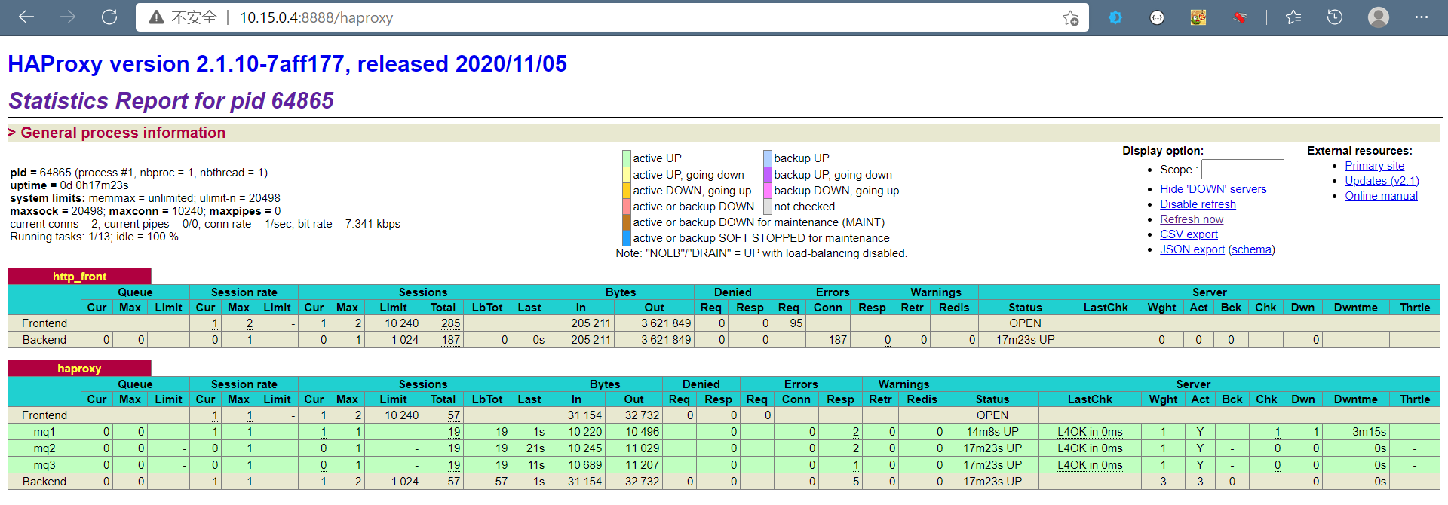Focus the Scope filter text box
The image size is (1448, 505).
pyautogui.click(x=1242, y=169)
